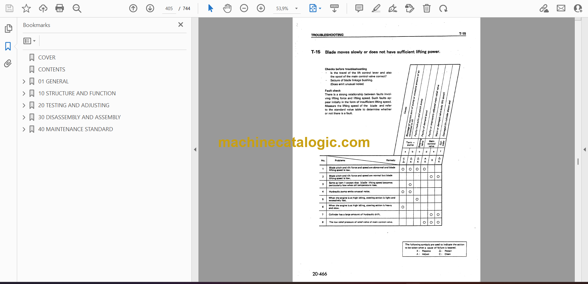Open the Sign document tool
The height and width of the screenshot is (284, 588).
click(393, 8)
